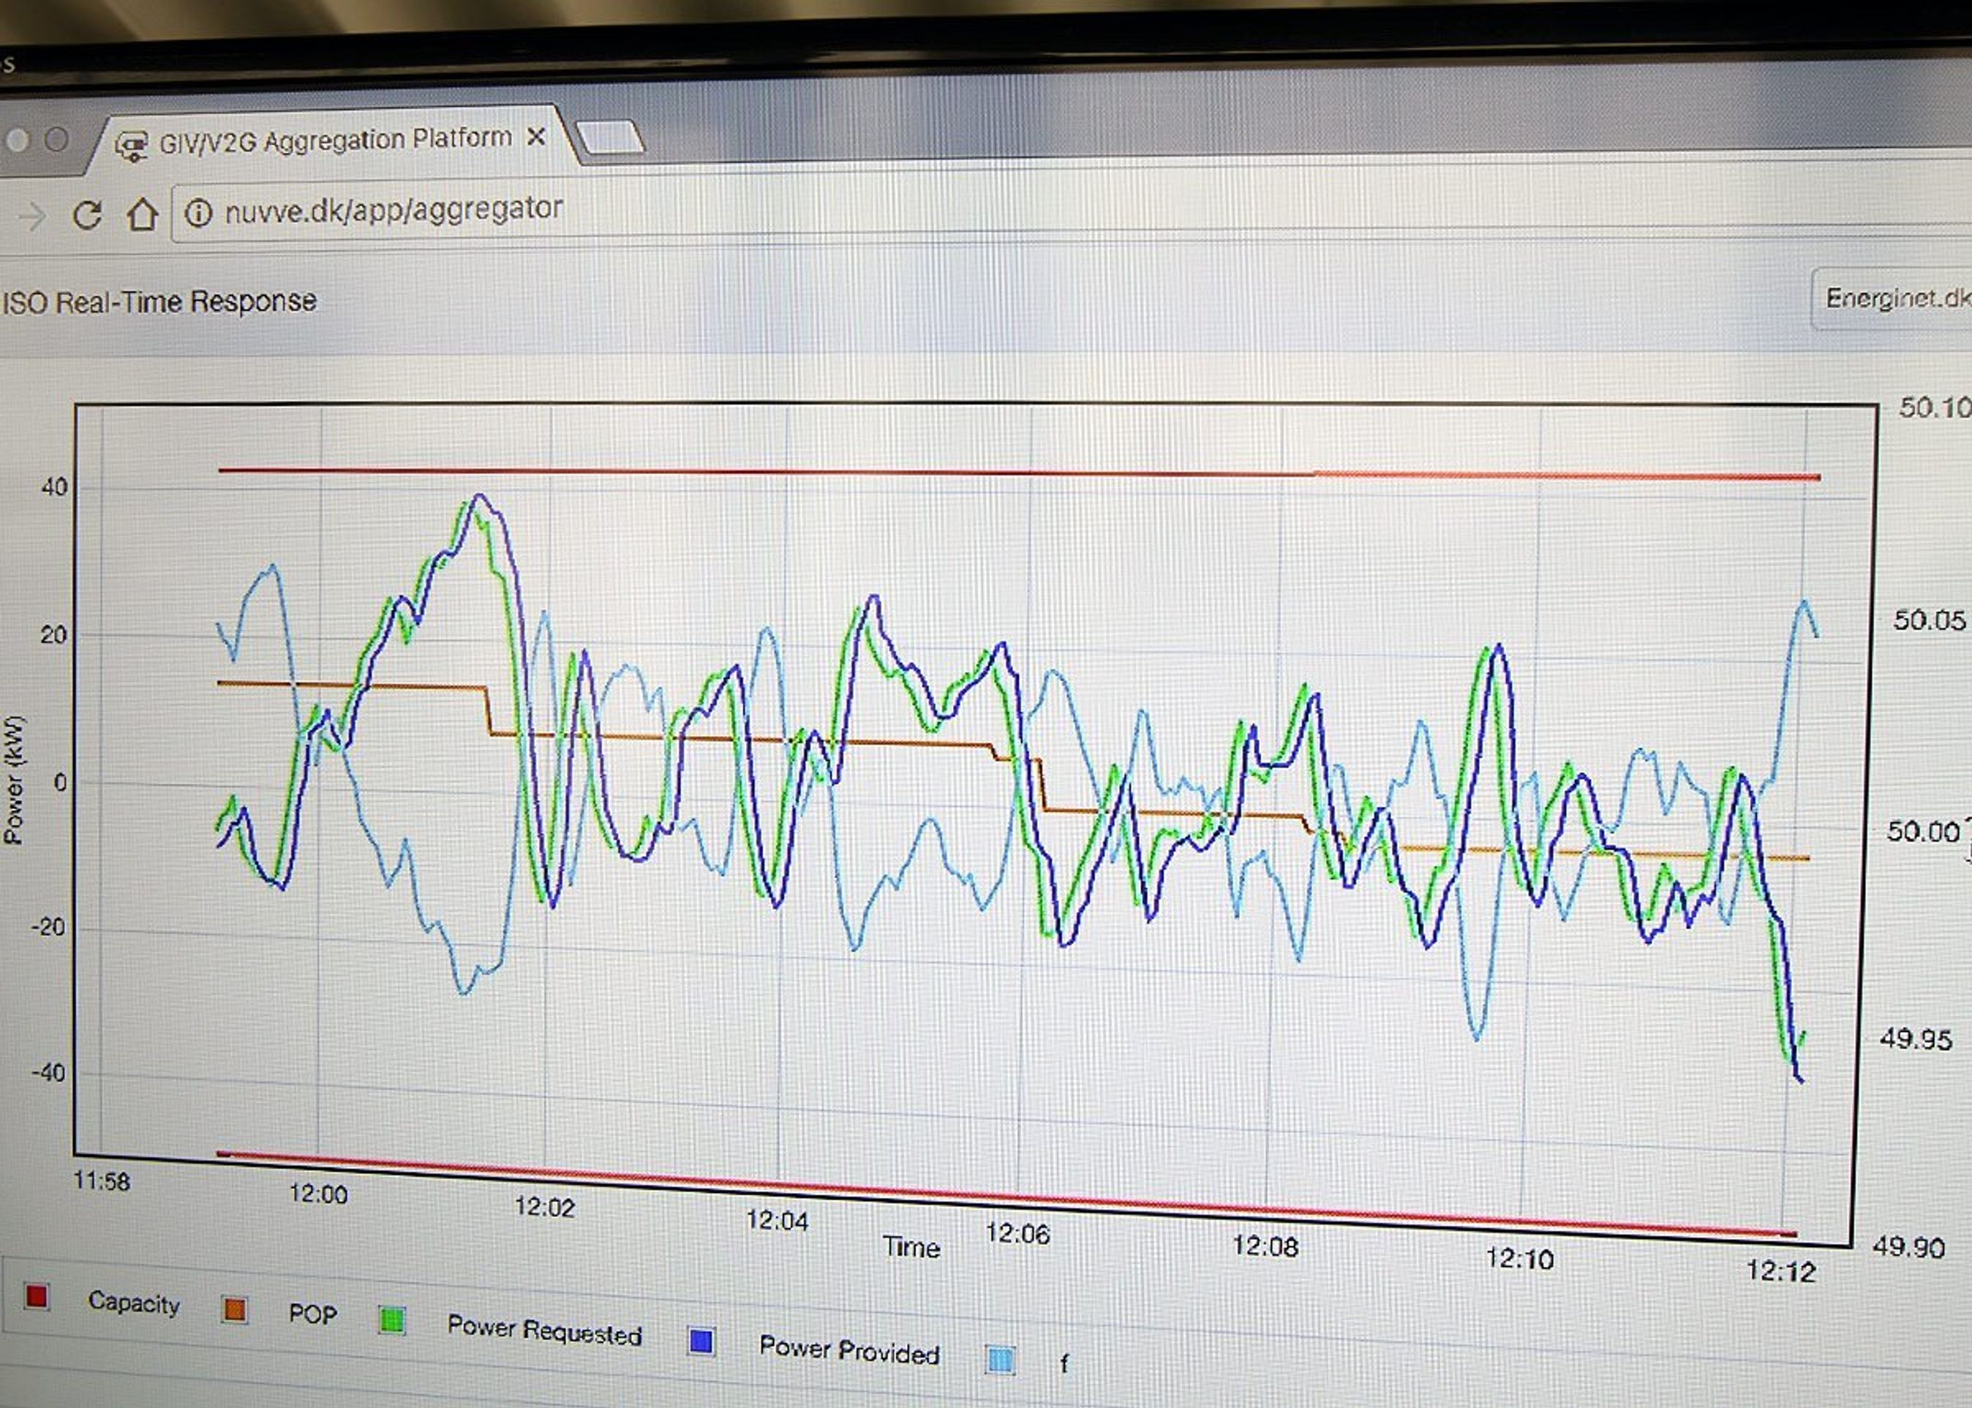Open a new browser tab

pos(610,138)
